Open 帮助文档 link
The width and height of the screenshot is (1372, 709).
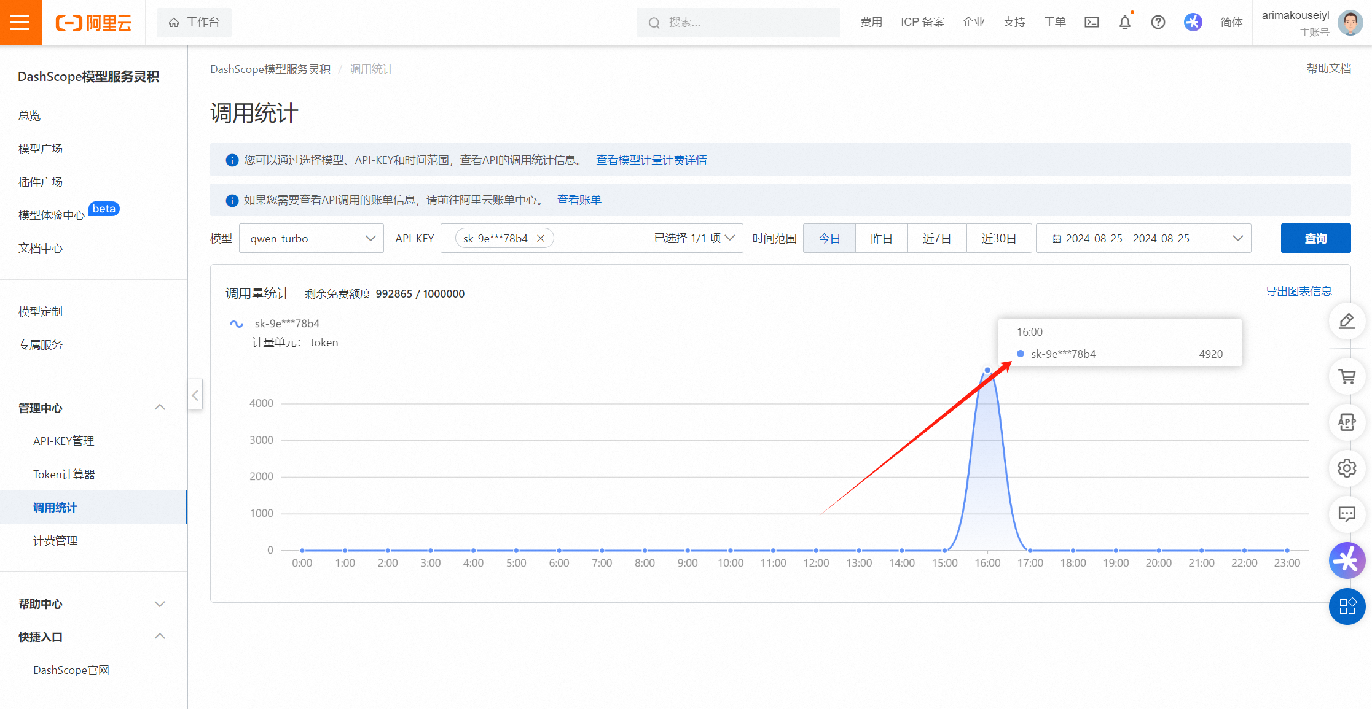coord(1329,69)
